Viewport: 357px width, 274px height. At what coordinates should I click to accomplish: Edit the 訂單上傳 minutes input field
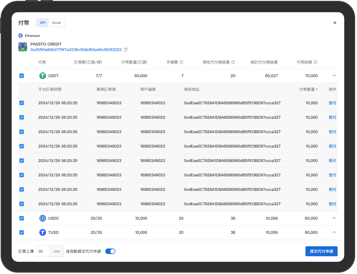tap(43, 251)
